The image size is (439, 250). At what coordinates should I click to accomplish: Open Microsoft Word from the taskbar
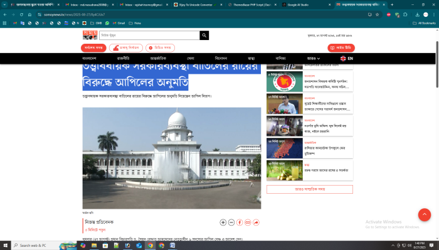tap(172, 245)
